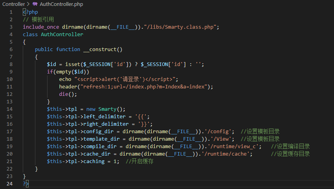Click the '__construct()' method name
The height and width of the screenshot is (189, 334).
click(103, 50)
